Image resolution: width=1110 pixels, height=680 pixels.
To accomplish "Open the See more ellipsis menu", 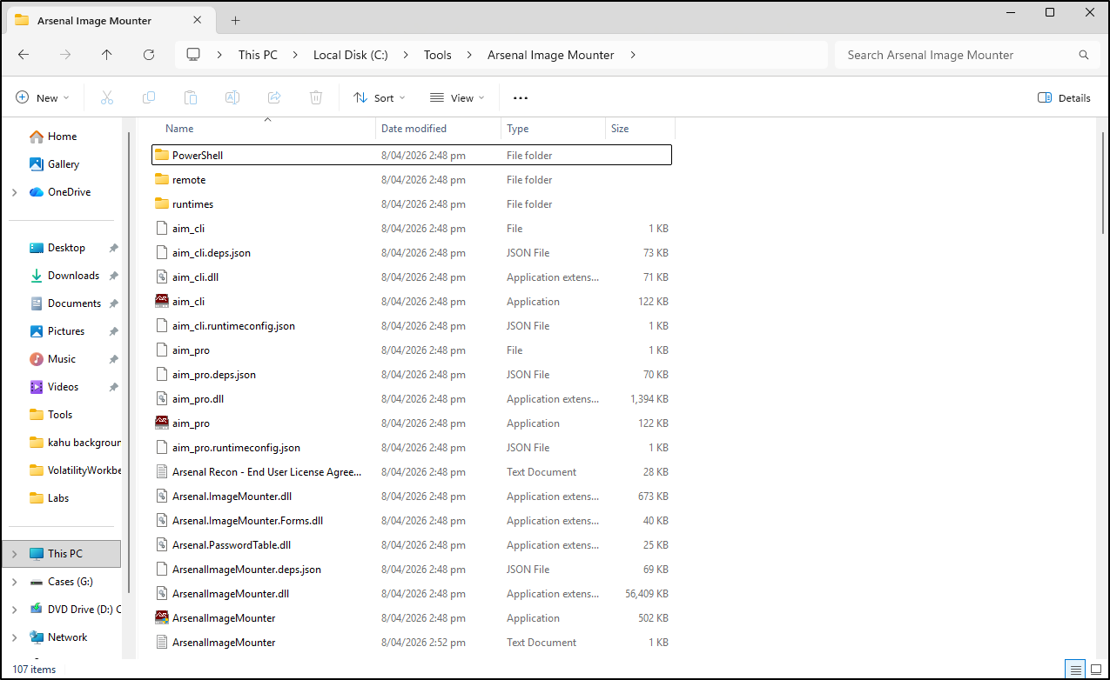I will [521, 98].
